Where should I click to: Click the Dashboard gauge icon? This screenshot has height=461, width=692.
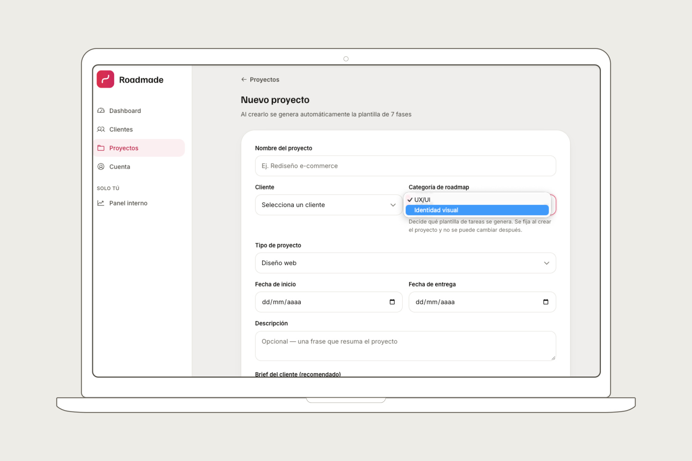point(101,111)
